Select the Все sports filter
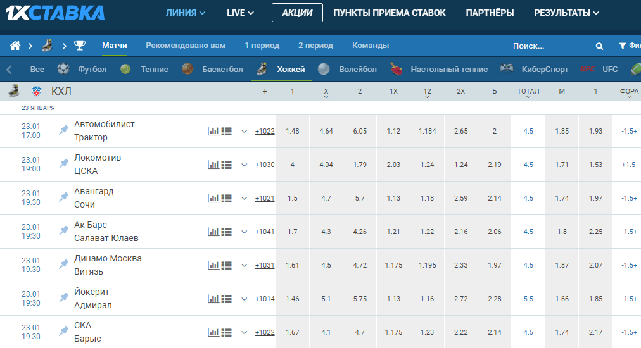This screenshot has height=348, width=641. point(37,69)
